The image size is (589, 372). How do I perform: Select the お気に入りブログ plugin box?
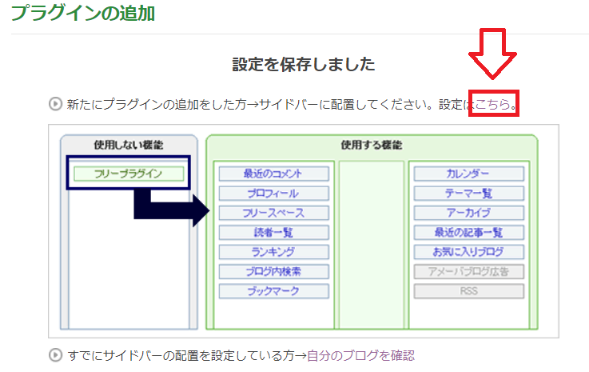[469, 252]
